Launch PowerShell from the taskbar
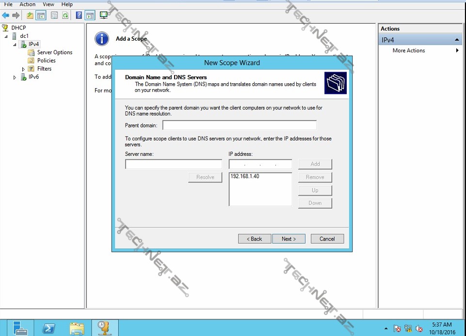This screenshot has width=466, height=336. 49,328
